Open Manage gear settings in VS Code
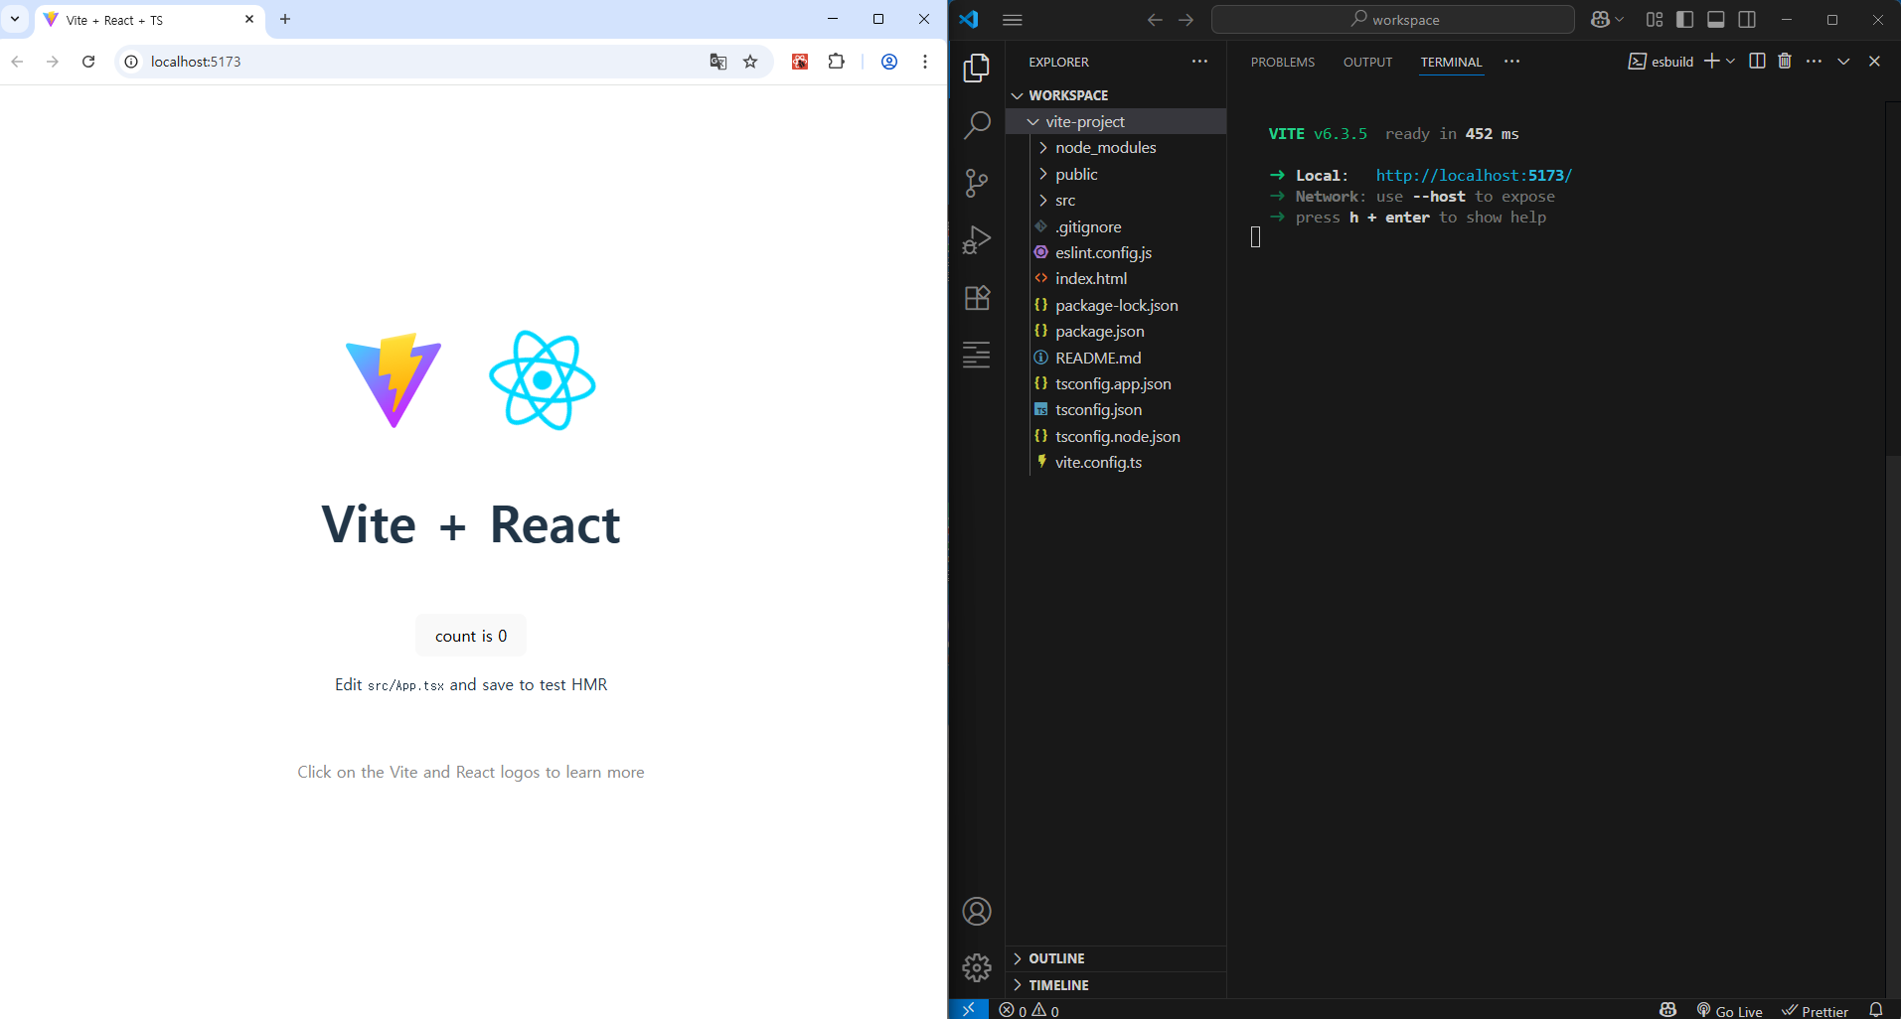This screenshot has height=1019, width=1901. click(977, 967)
